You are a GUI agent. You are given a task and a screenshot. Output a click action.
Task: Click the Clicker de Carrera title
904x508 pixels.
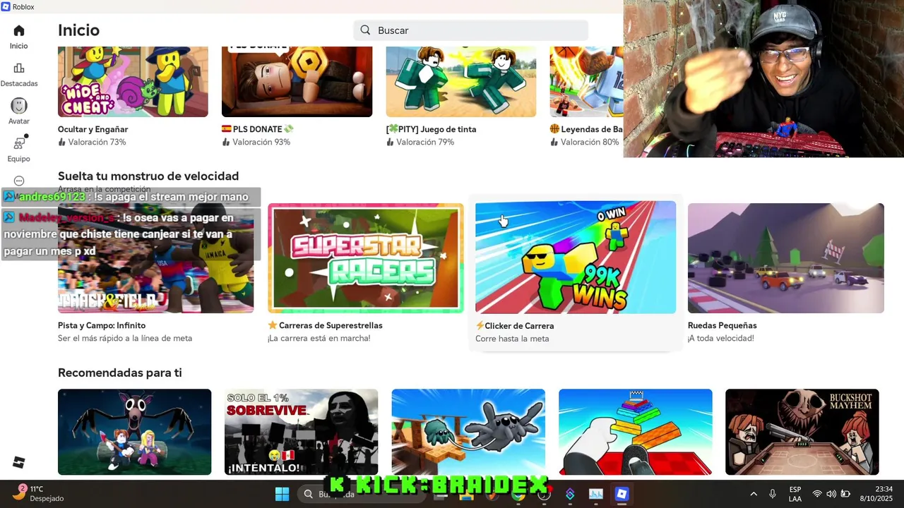(515, 326)
